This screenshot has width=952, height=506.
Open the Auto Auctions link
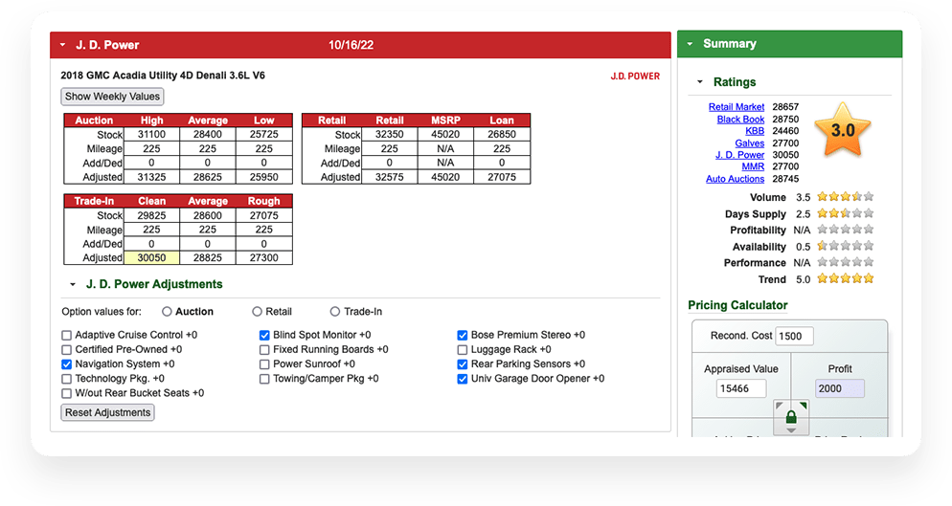coord(735,179)
